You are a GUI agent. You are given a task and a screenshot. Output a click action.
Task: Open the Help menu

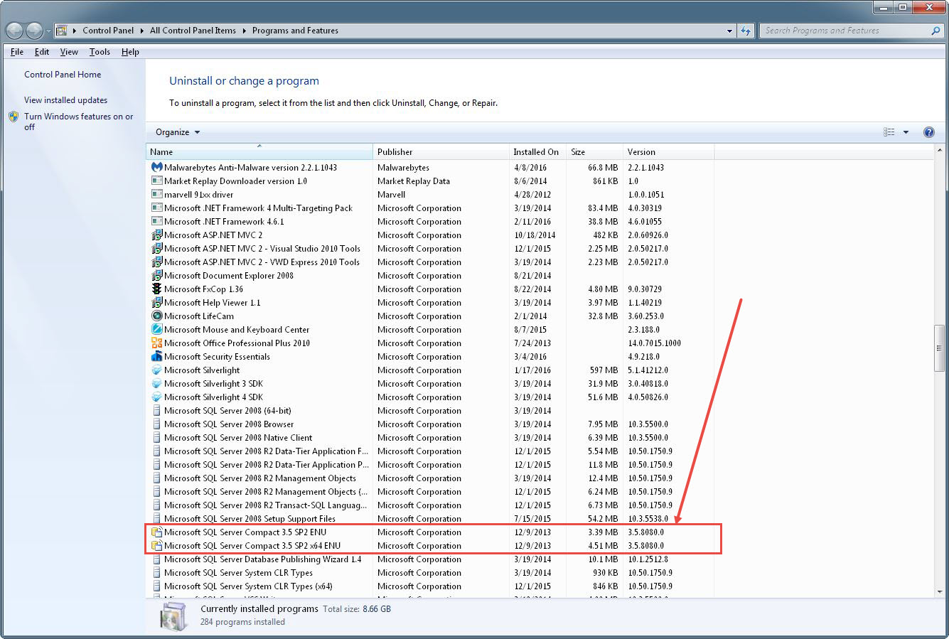(x=130, y=52)
